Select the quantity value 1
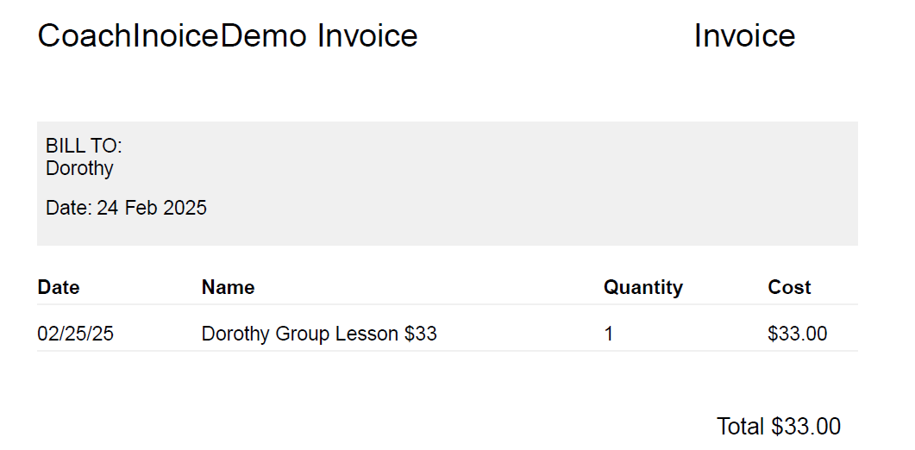The width and height of the screenshot is (915, 450). tap(609, 334)
